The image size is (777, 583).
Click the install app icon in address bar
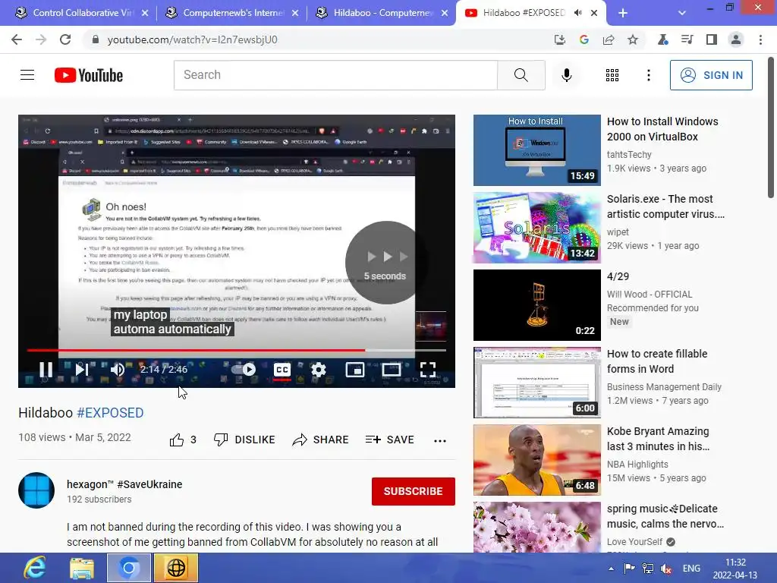pyautogui.click(x=560, y=39)
